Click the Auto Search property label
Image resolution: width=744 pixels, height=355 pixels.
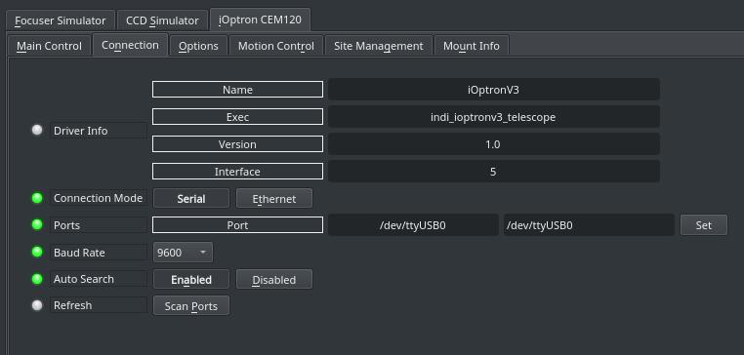click(99, 279)
